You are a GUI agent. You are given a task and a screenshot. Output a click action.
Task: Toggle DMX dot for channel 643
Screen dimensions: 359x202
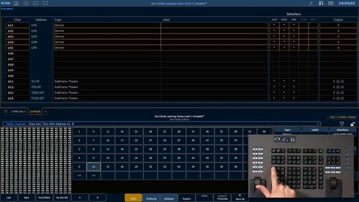pyautogui.click(x=294, y=36)
